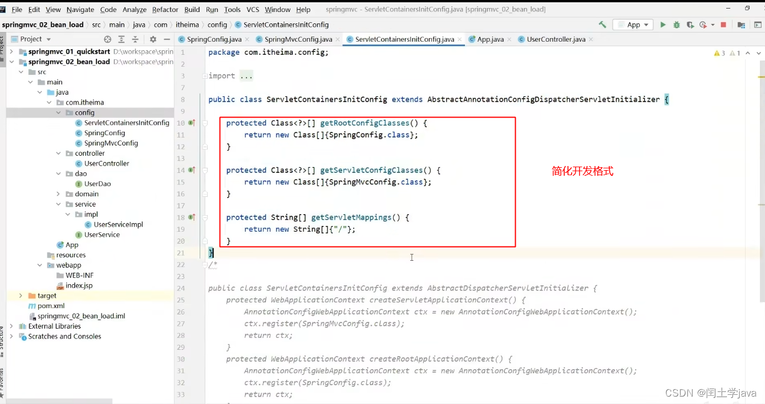Expand springmvc_01_quickstart module
Image resolution: width=765 pixels, height=404 pixels.
(x=11, y=51)
